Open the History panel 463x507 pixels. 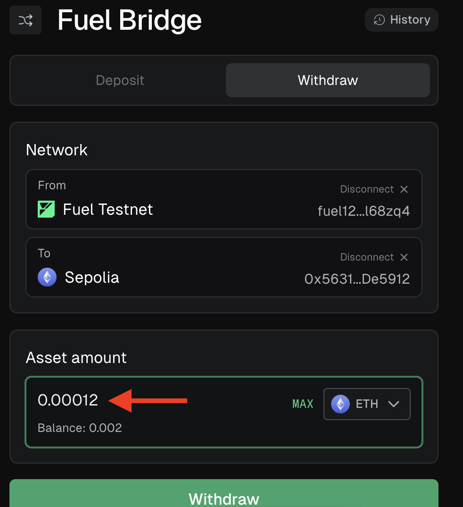click(401, 20)
